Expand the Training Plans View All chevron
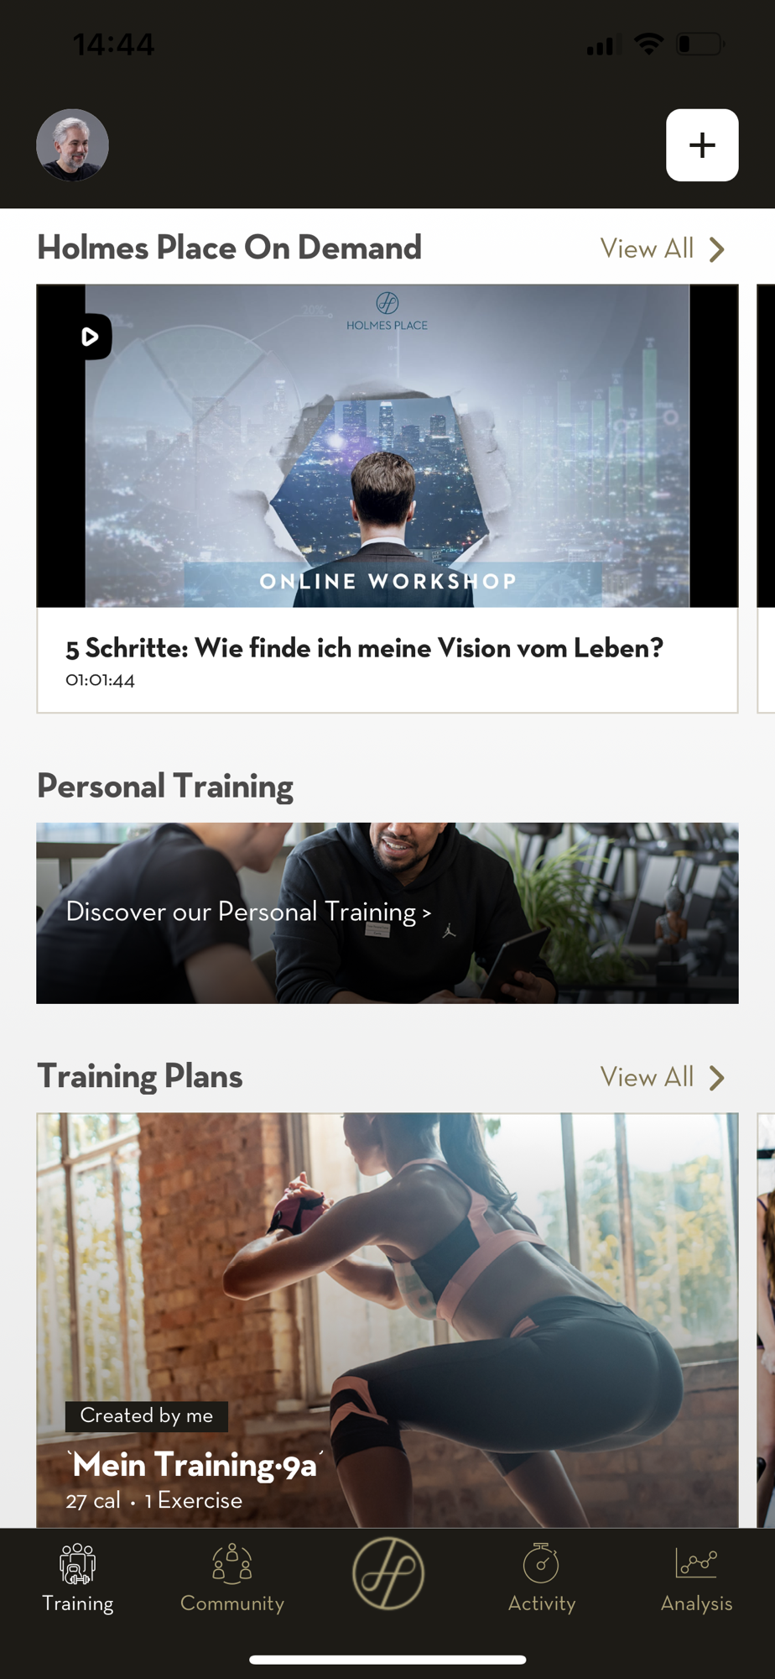The image size is (775, 1679). pos(716,1078)
